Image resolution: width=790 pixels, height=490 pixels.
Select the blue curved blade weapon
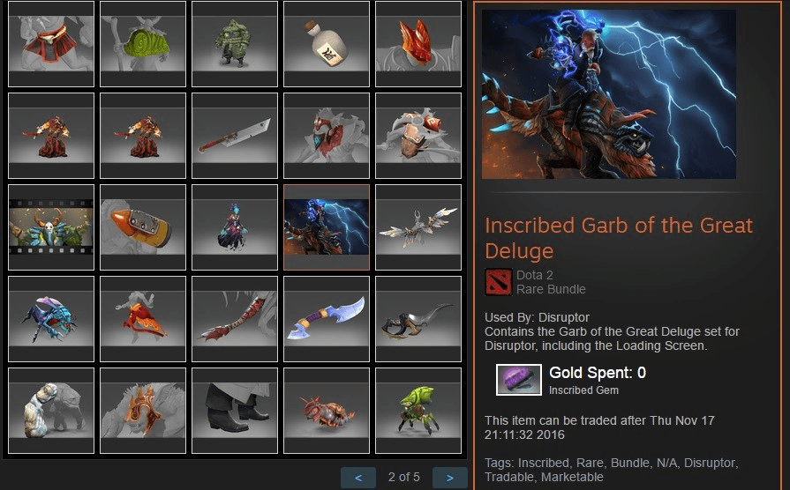(327, 319)
